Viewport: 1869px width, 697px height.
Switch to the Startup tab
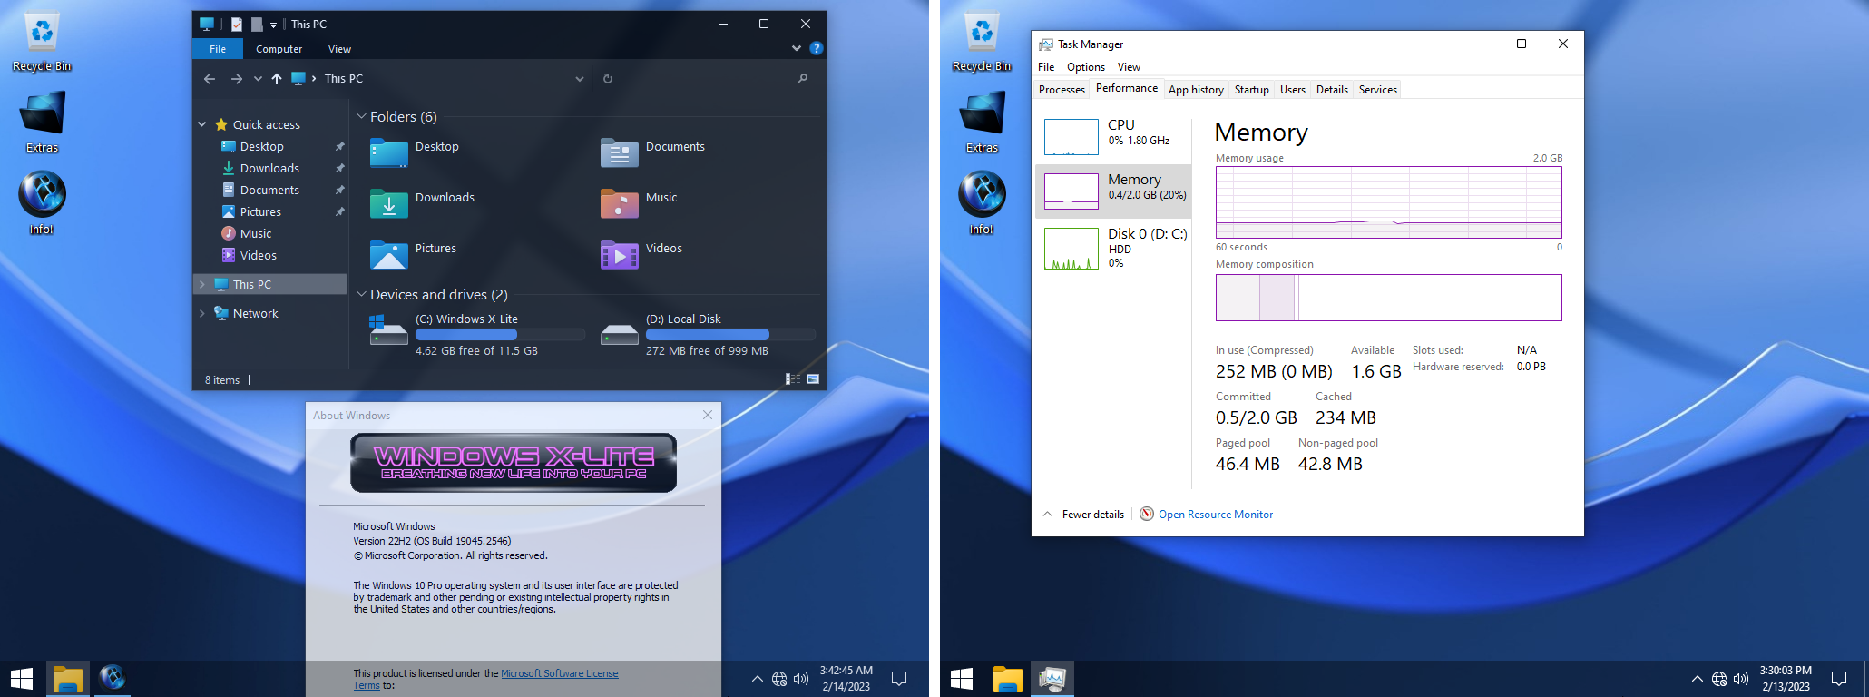1252,90
